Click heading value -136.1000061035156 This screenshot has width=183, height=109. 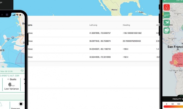(132, 33)
